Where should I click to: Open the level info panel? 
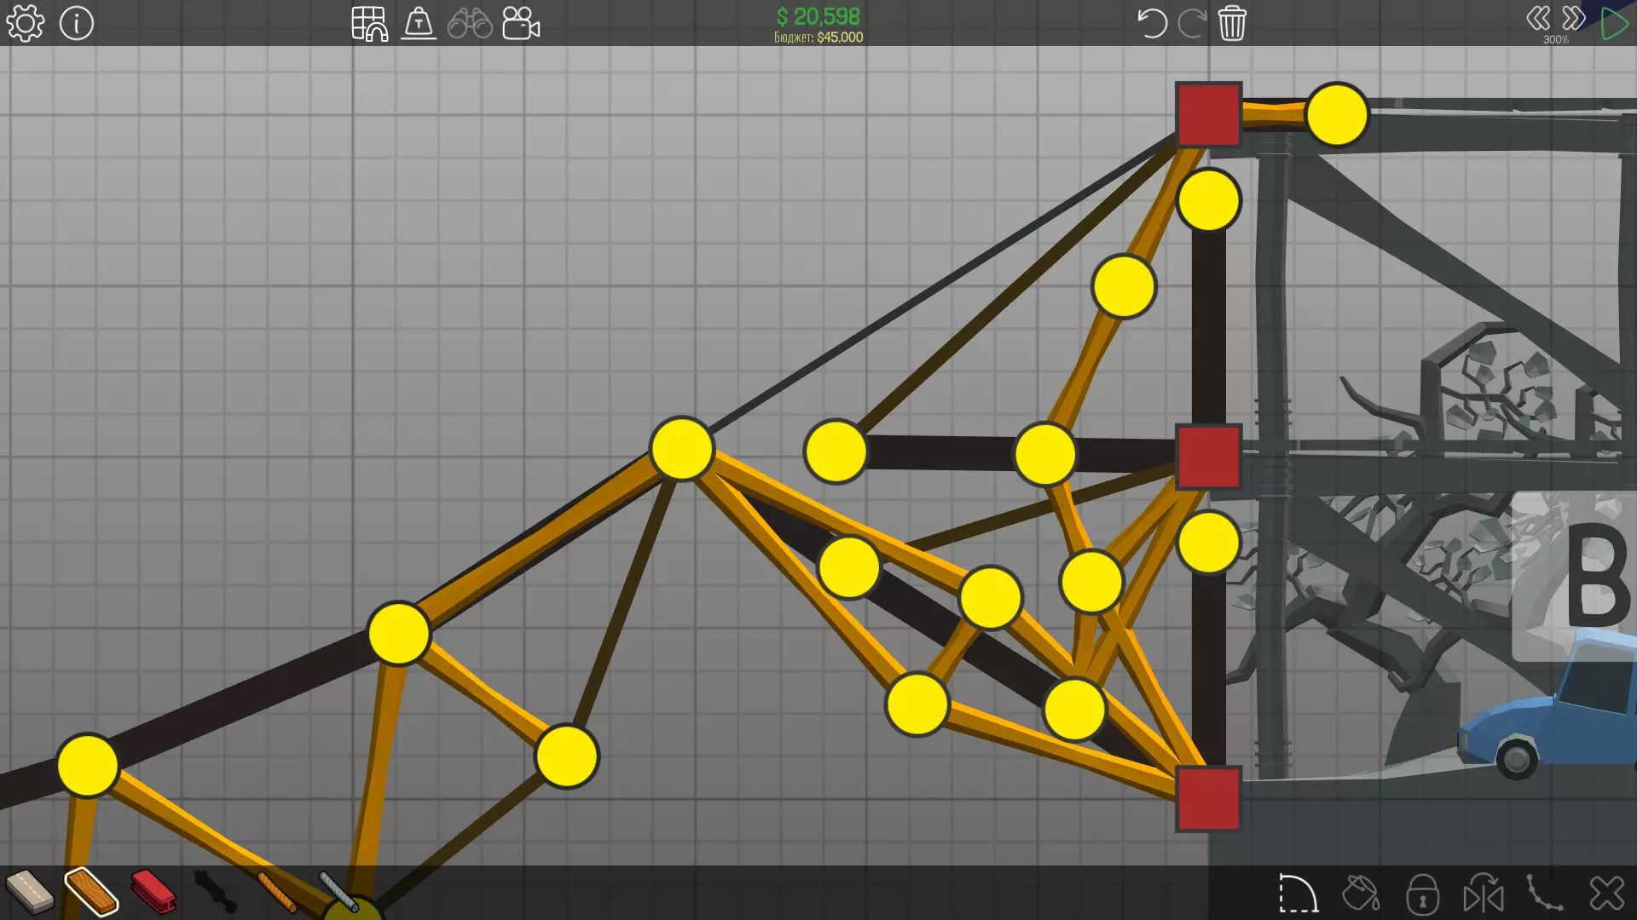coord(77,23)
